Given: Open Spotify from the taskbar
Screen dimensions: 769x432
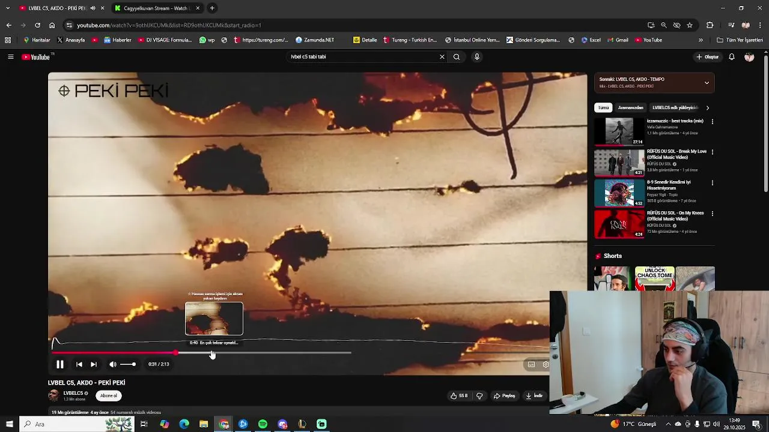Looking at the screenshot, I should coord(263,424).
